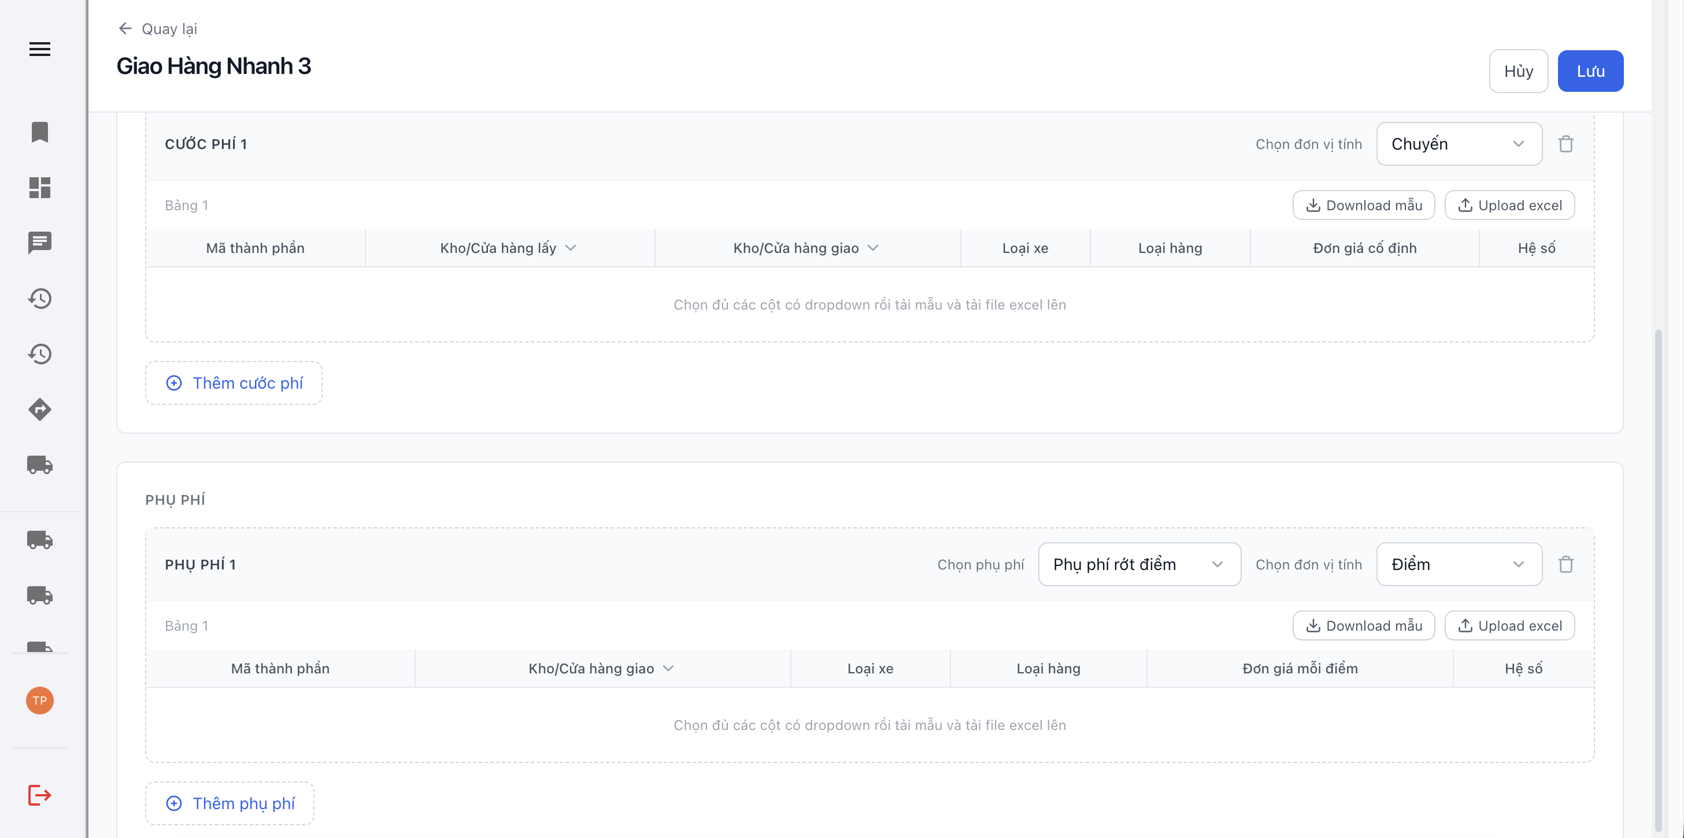Screen dimensions: 1684x838
Task: Click the Hủy cancel button
Action: (1518, 71)
